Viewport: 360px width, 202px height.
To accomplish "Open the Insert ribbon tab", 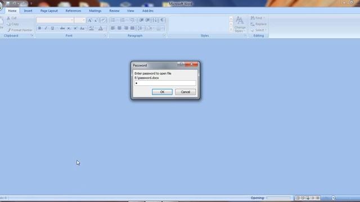I will point(28,11).
